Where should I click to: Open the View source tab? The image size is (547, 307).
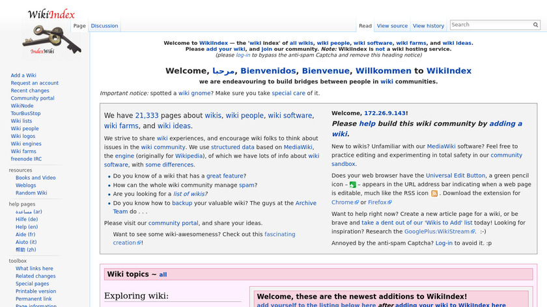392,26
